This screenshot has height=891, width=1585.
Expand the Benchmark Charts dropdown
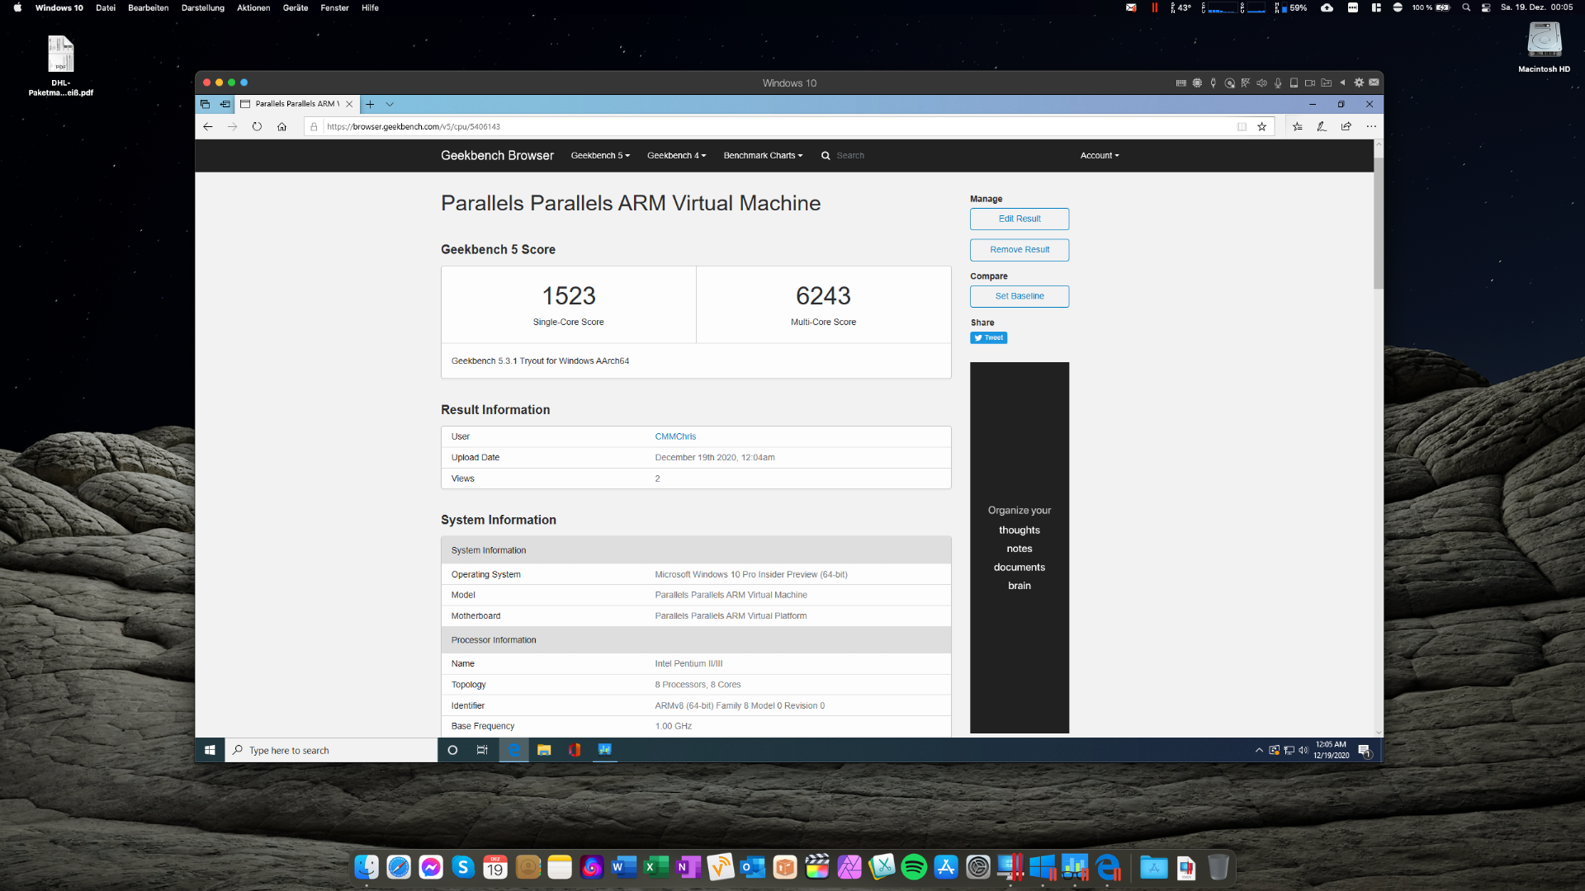tap(763, 156)
